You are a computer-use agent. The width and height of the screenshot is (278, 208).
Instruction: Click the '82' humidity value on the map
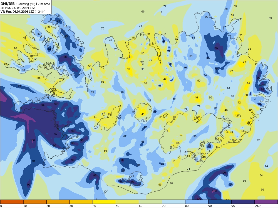tap(229, 88)
